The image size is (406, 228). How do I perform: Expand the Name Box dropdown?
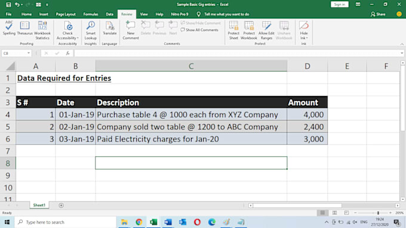pyautogui.click(x=29, y=53)
